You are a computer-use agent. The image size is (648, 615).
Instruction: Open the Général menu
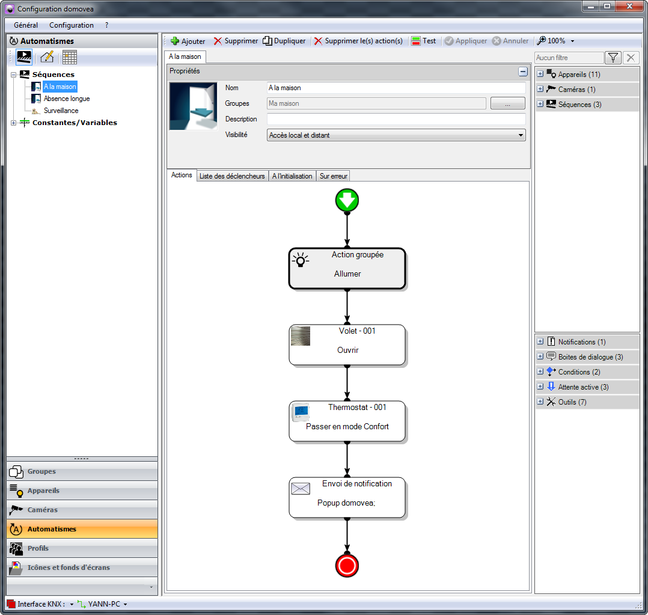(x=26, y=25)
